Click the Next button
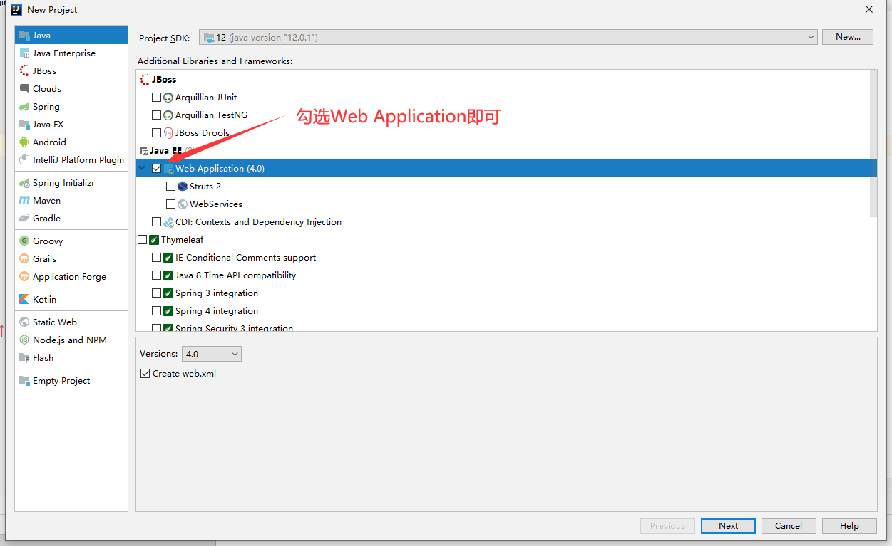The width and height of the screenshot is (892, 546). click(x=728, y=526)
